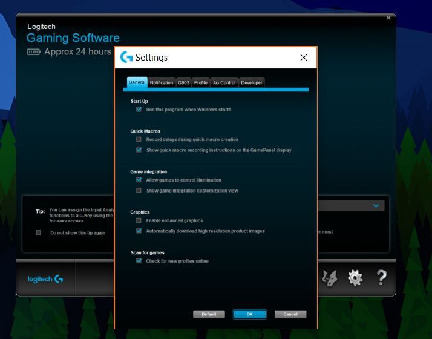Click the battery status icon near Approx 24 hours

click(x=34, y=52)
